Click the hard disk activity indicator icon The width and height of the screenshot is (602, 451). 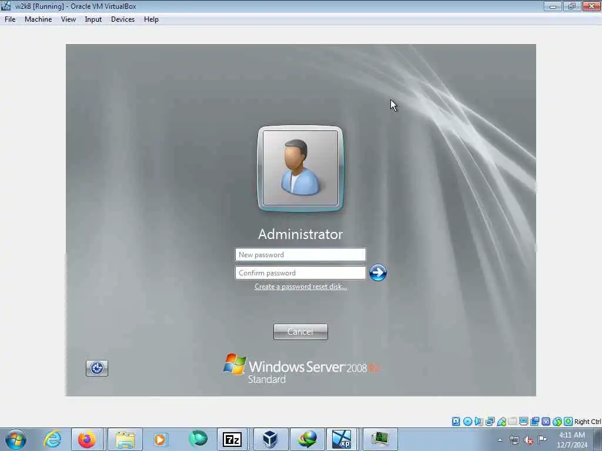point(456,422)
